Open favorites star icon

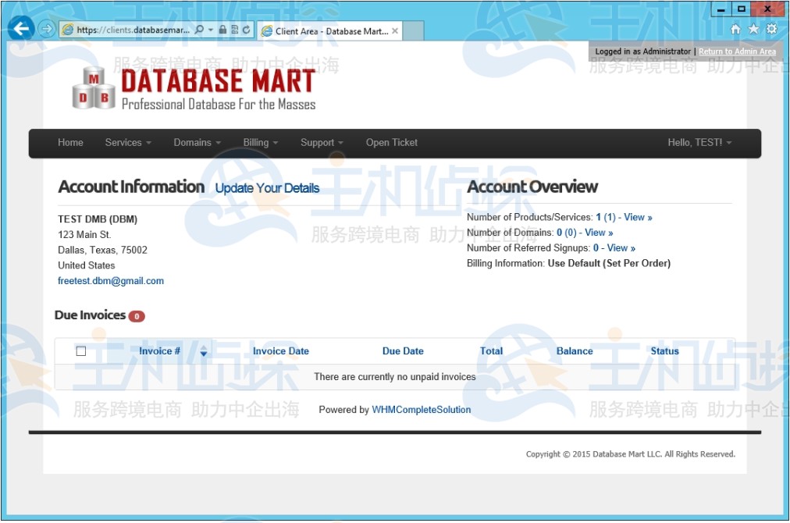point(753,29)
